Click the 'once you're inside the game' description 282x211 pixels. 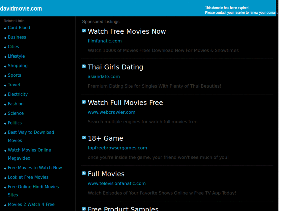[158, 157]
